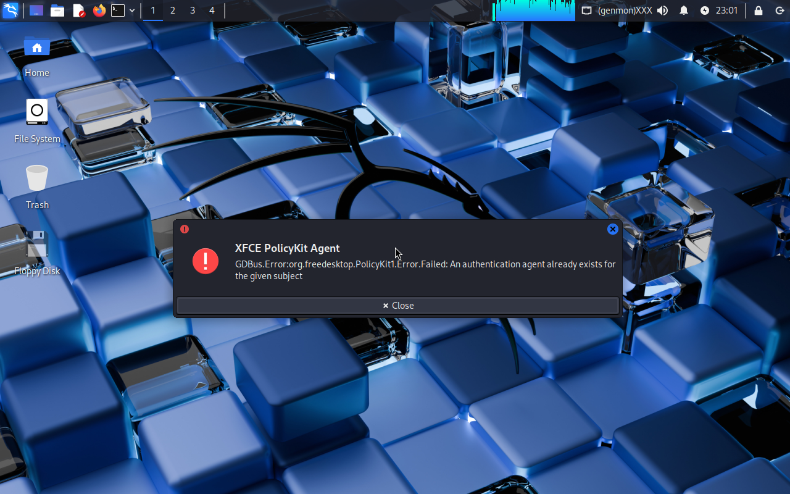Image resolution: width=790 pixels, height=494 pixels.
Task: Dismiss the dialog with blue X button
Action: click(613, 229)
